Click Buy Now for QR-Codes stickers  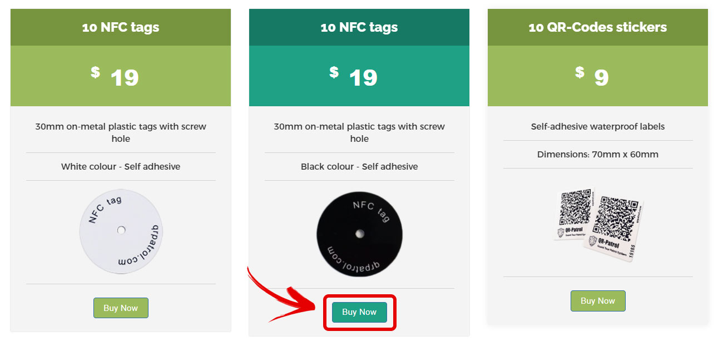pos(598,301)
